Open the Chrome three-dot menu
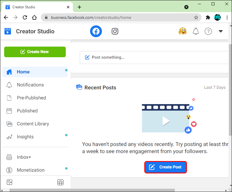The image size is (232, 192). click(x=227, y=17)
